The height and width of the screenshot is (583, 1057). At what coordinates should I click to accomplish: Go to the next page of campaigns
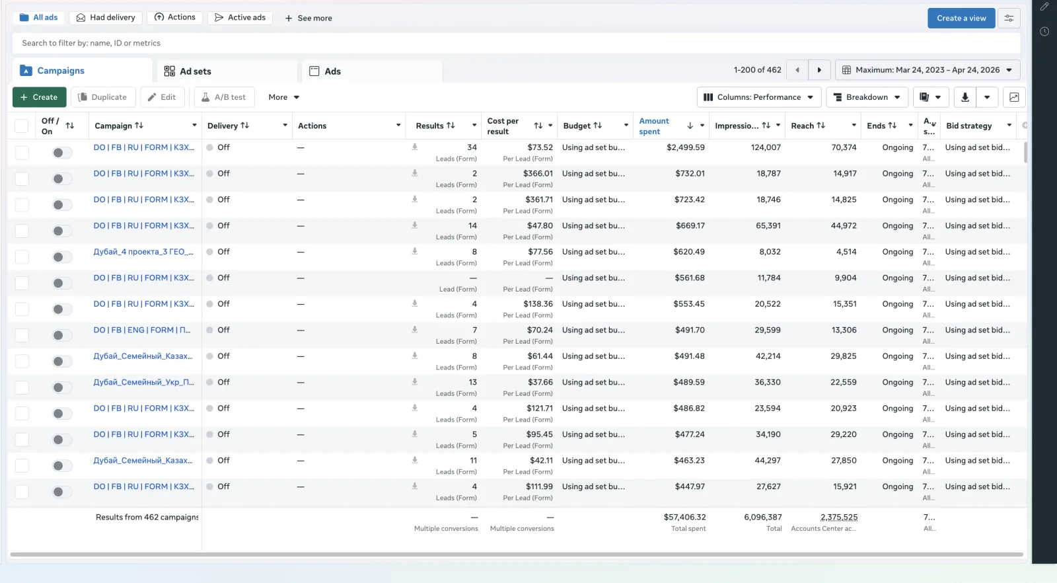pyautogui.click(x=819, y=70)
